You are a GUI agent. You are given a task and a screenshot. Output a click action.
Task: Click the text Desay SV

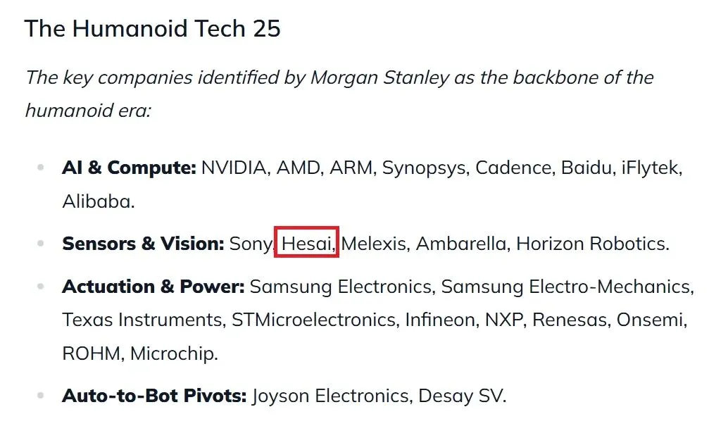tap(461, 396)
